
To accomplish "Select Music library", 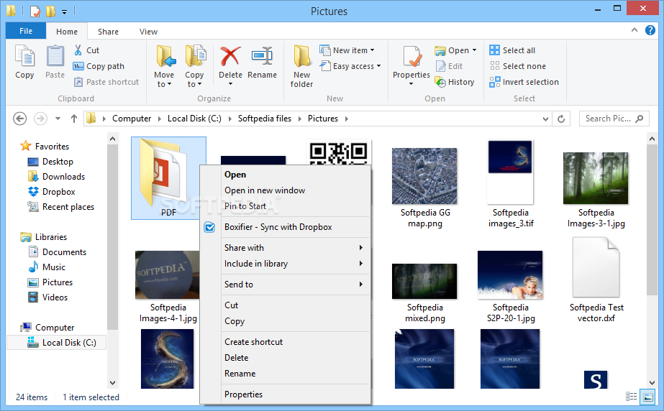I will (x=47, y=267).
